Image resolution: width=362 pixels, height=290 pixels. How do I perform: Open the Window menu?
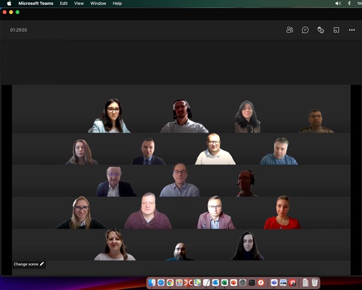click(x=98, y=4)
